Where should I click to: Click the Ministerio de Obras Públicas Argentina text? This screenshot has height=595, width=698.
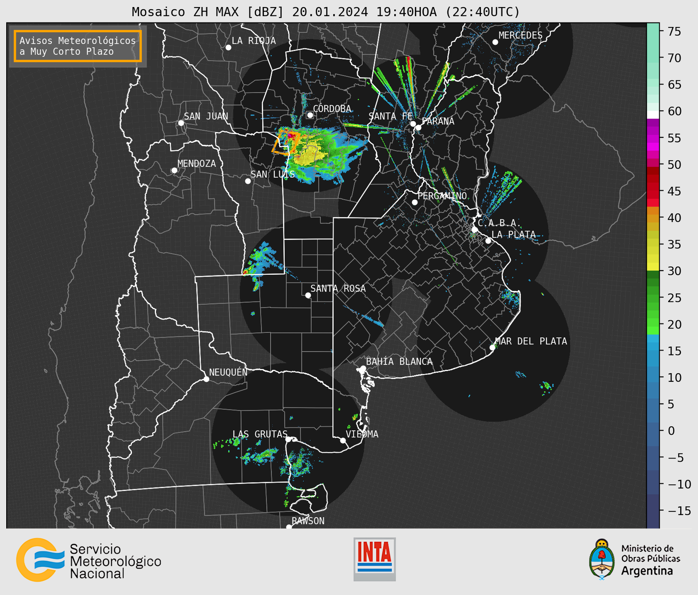click(650, 559)
